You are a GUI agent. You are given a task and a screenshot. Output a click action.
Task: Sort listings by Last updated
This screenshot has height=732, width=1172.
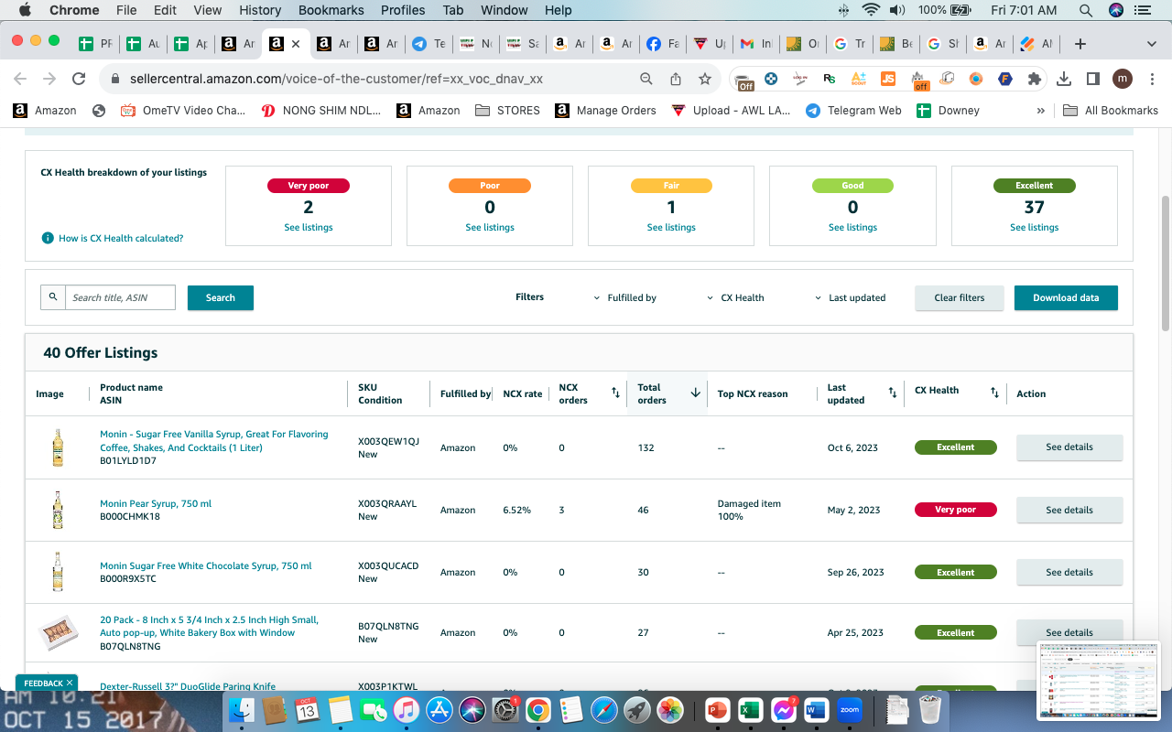click(893, 393)
